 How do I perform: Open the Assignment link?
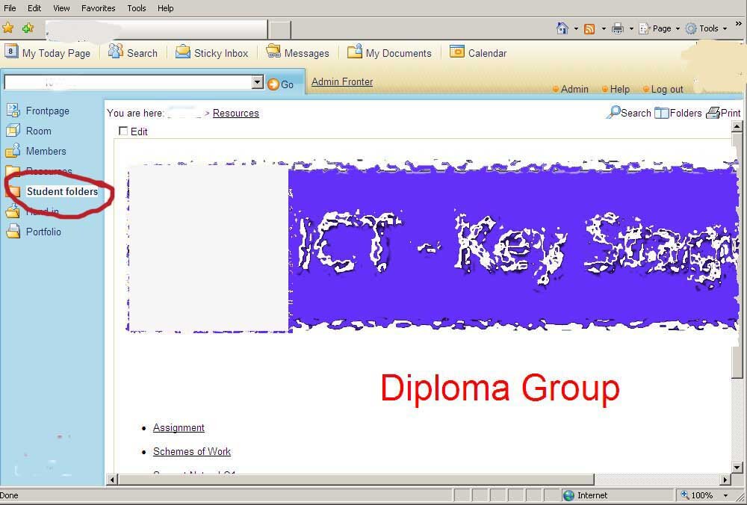[179, 428]
